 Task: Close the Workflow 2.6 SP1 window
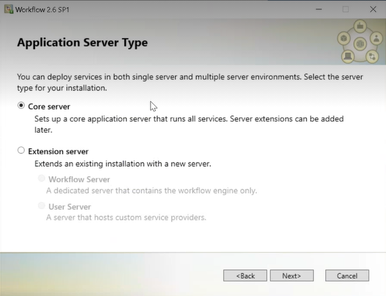point(373,9)
